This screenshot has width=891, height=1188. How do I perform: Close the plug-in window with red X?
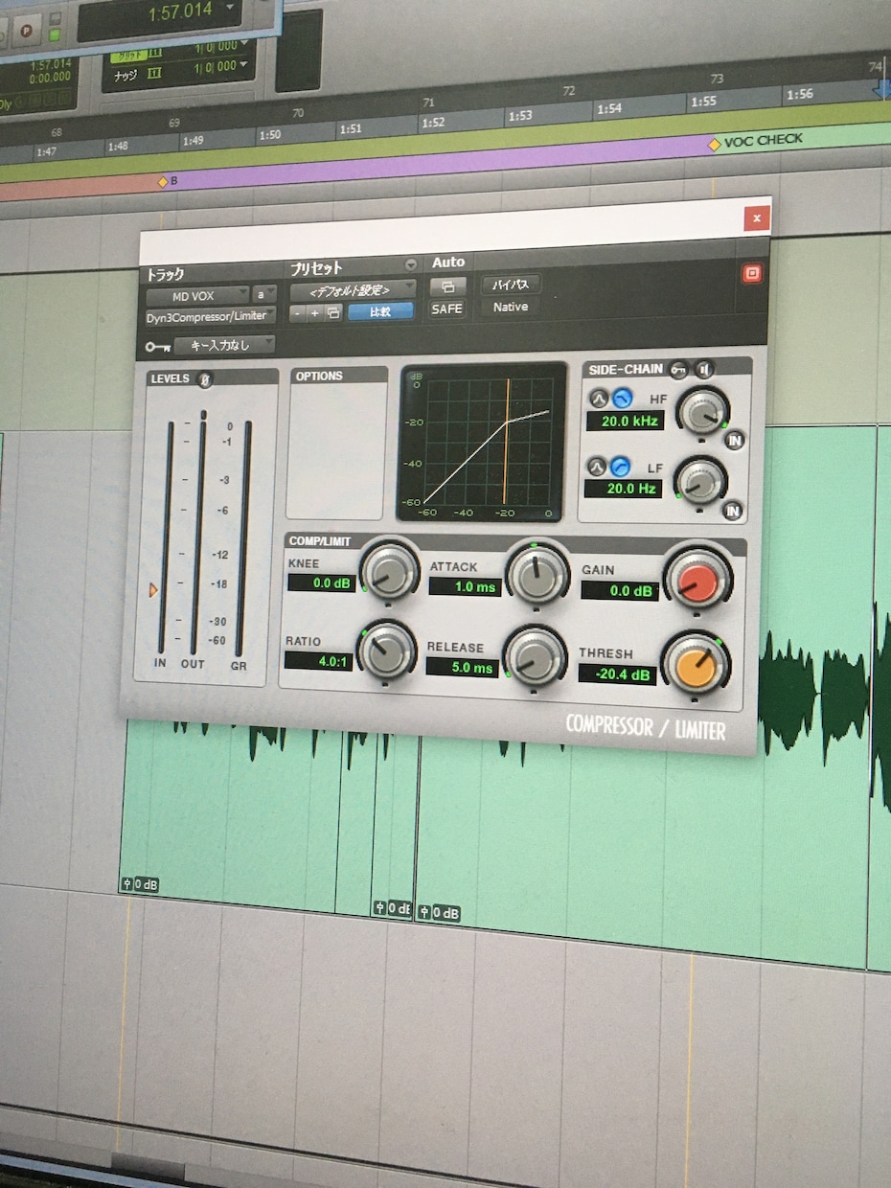757,218
